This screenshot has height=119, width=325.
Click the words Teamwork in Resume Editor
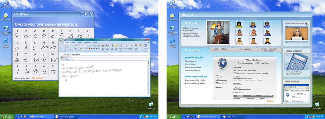[x=190, y=62]
